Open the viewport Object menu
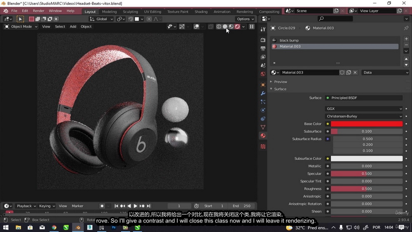This screenshot has height=232, width=412. coord(86,26)
